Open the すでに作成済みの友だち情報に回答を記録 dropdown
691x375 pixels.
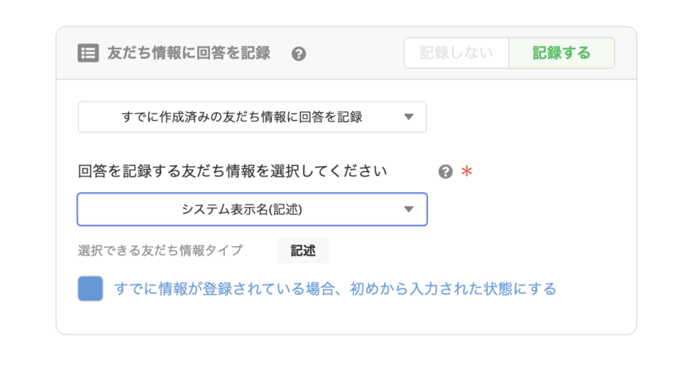(252, 117)
